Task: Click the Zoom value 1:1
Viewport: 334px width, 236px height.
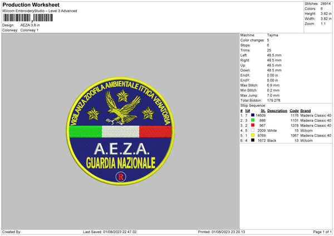Action: (x=323, y=23)
